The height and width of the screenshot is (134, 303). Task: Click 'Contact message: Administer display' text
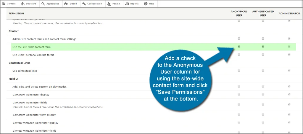pyautogui.click(x=35, y=123)
